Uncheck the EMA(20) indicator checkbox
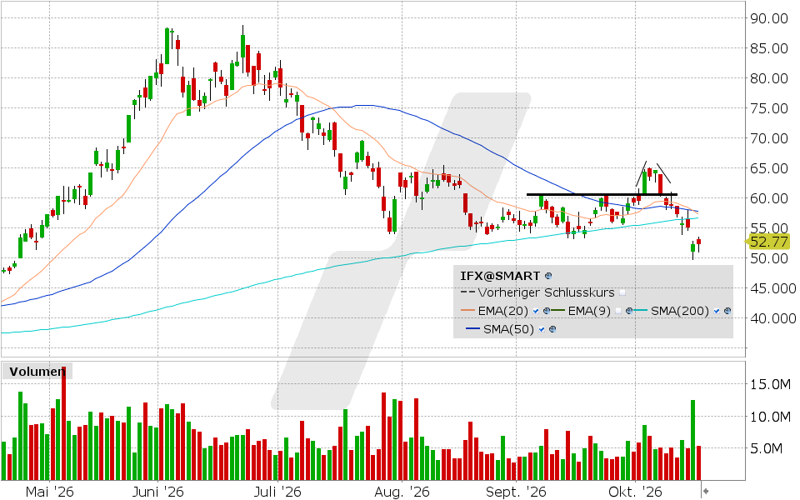 [x=536, y=311]
